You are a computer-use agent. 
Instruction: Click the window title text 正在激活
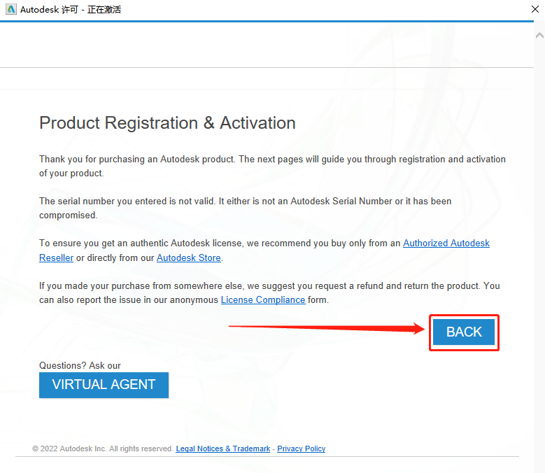pos(104,10)
